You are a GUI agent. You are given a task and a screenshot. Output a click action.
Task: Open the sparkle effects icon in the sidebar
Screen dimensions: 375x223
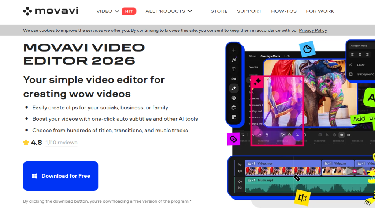click(234, 88)
